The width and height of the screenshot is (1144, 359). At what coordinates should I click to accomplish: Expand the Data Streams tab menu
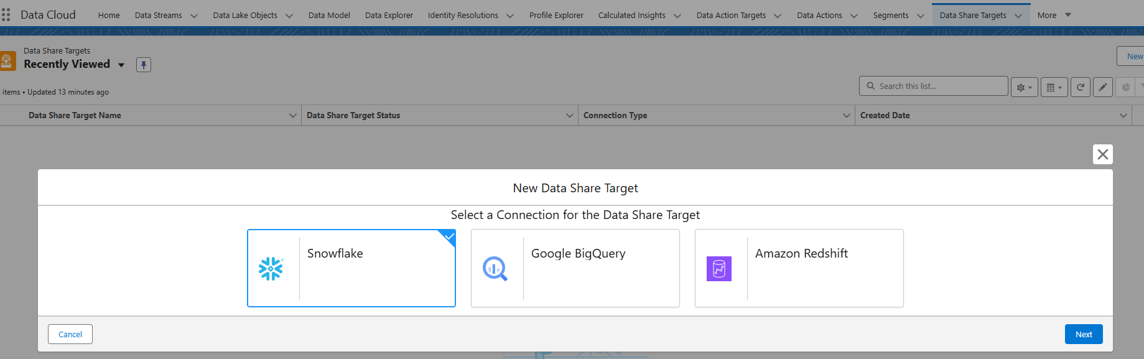click(194, 16)
